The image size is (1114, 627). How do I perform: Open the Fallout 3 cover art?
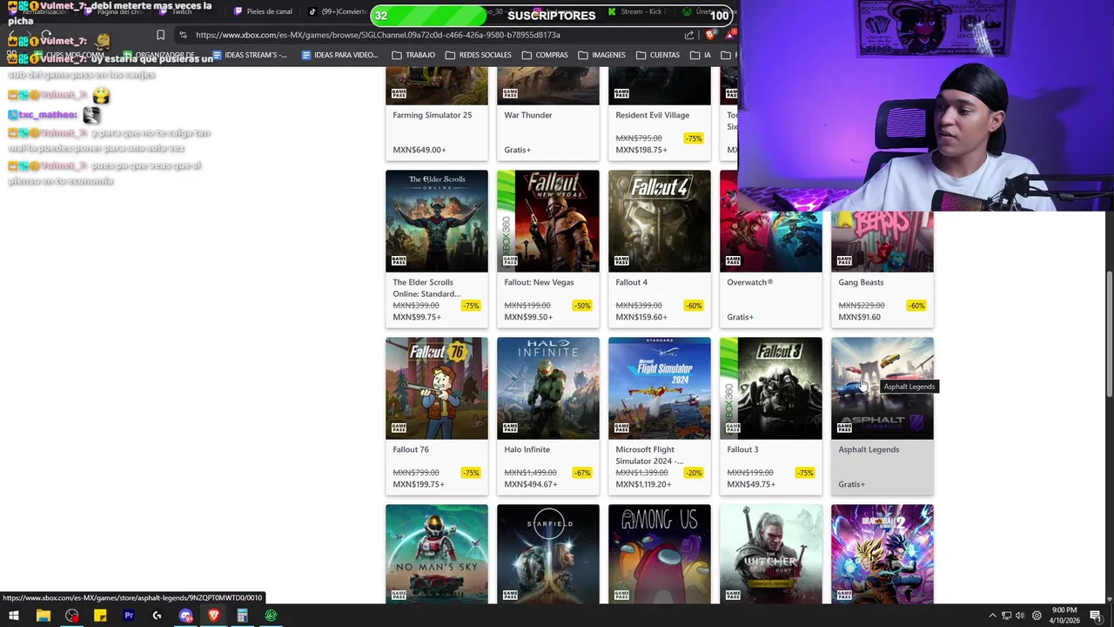[x=771, y=388]
